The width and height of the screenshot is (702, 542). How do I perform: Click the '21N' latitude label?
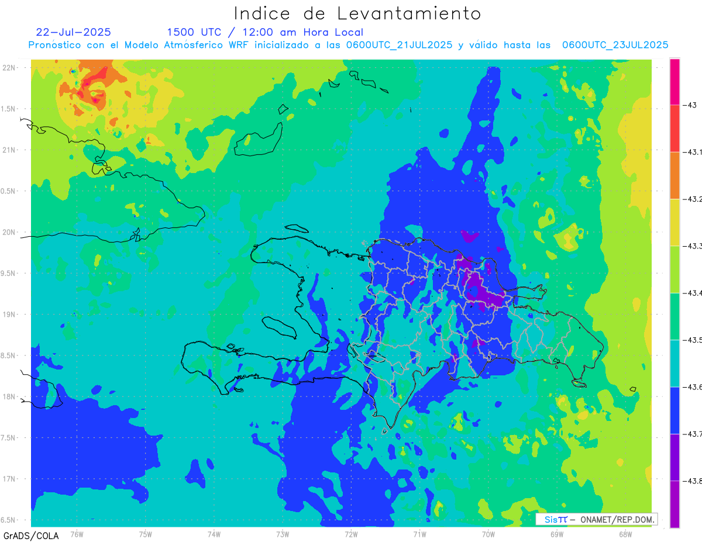click(x=10, y=150)
